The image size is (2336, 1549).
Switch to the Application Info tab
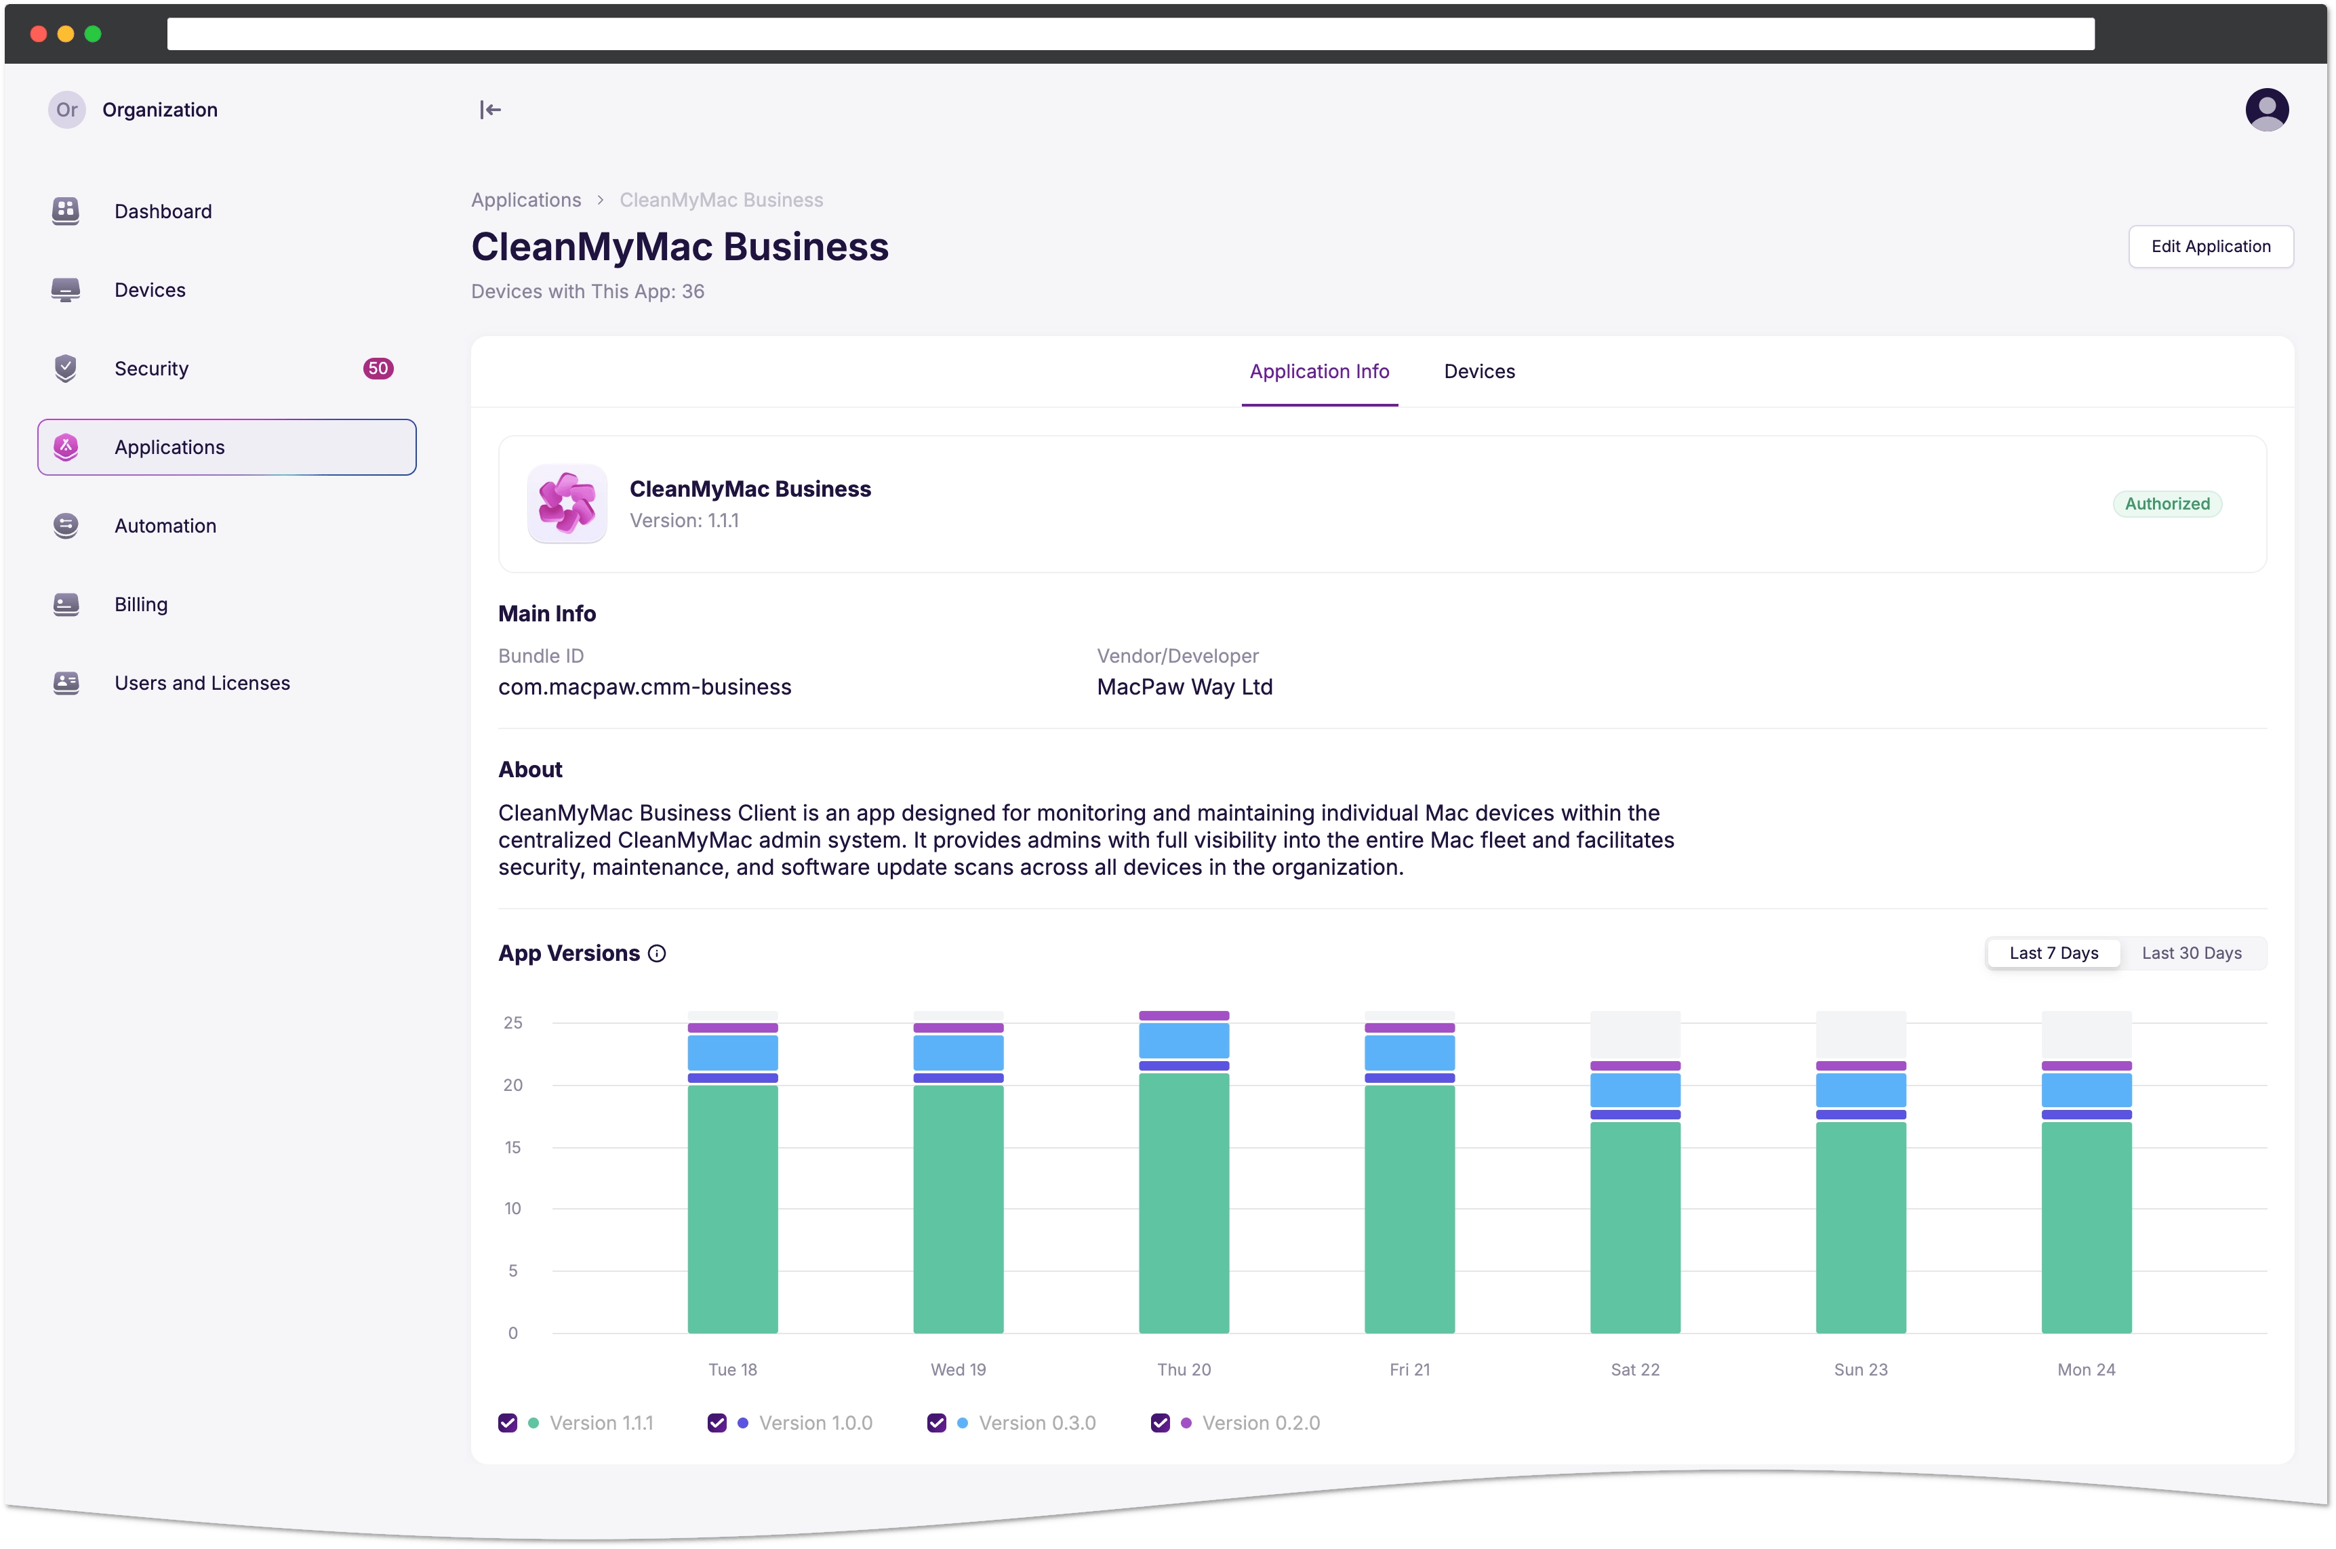coord(1319,371)
